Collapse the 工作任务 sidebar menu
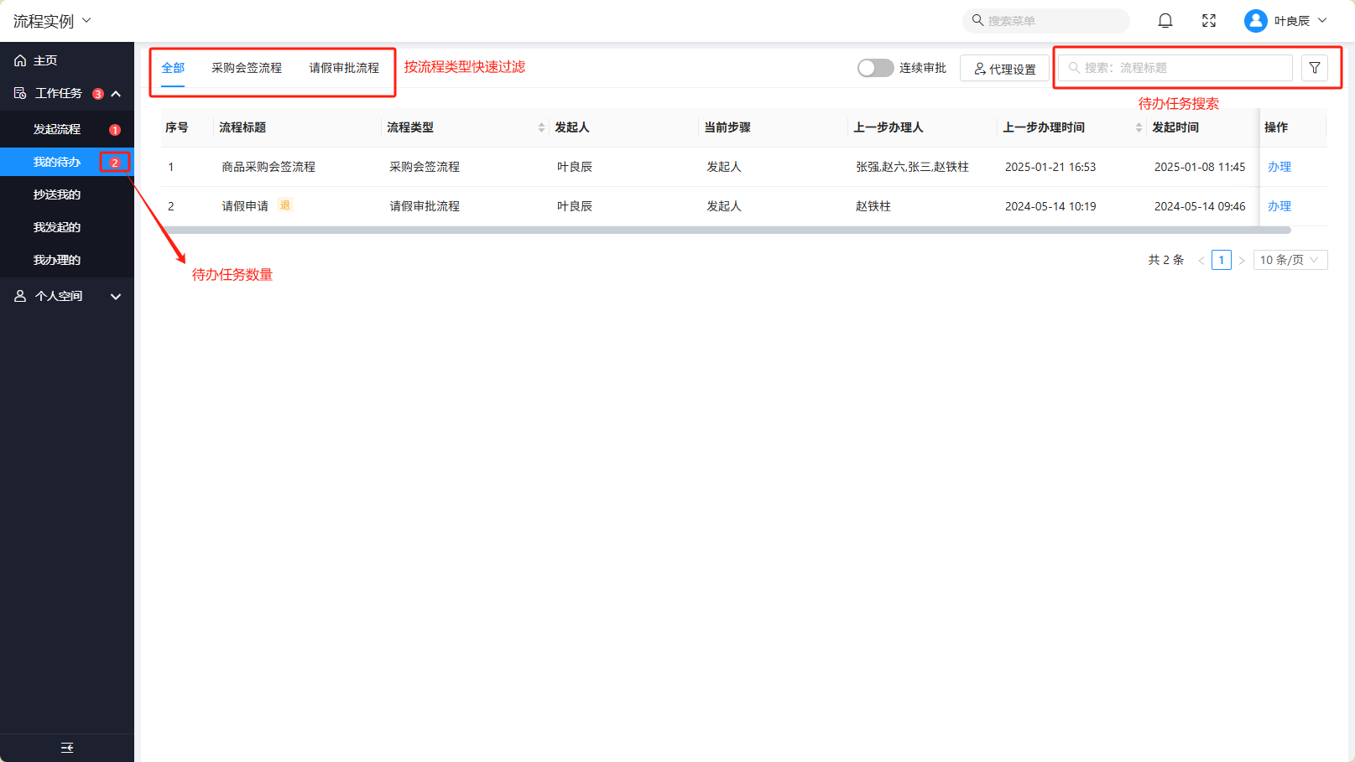 point(116,94)
